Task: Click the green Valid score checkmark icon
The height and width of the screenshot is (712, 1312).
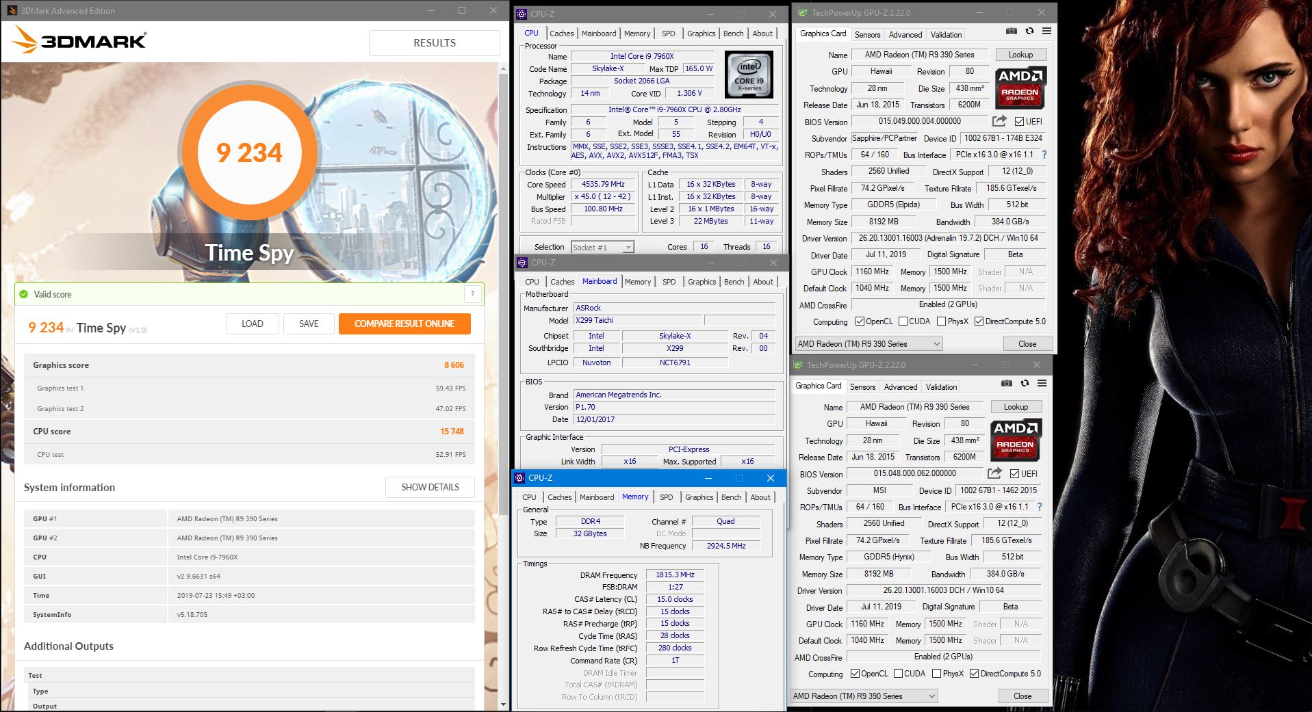Action: coord(24,294)
